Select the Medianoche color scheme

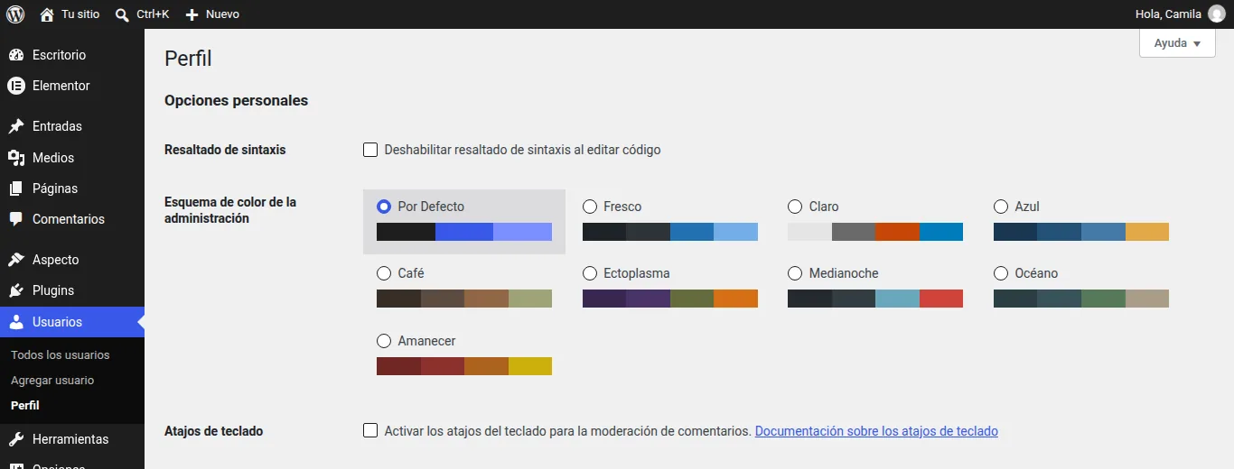pyautogui.click(x=795, y=273)
